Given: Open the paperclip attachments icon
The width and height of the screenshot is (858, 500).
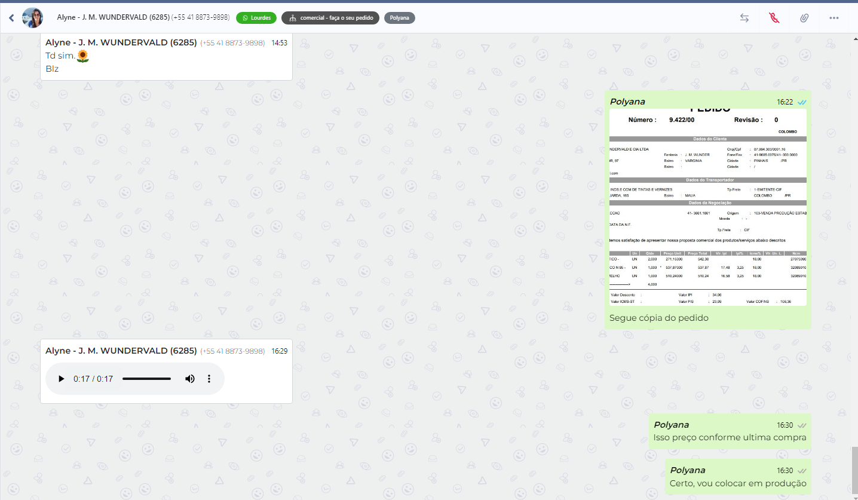Looking at the screenshot, I should (804, 18).
